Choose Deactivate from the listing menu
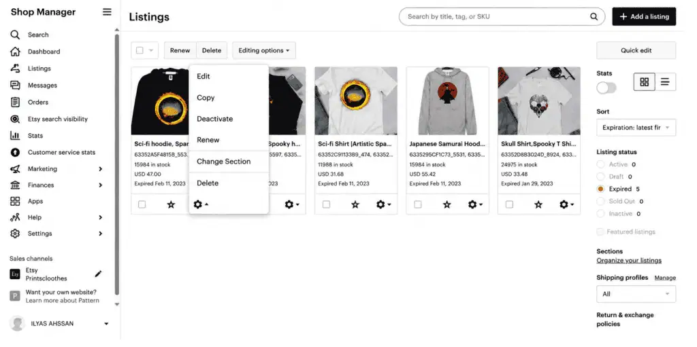697x347 pixels. 229,119
